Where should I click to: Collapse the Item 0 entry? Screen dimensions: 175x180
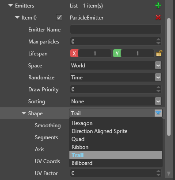[x=17, y=17]
